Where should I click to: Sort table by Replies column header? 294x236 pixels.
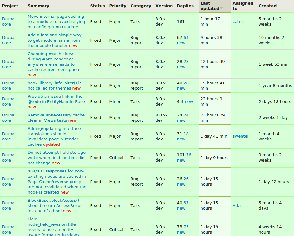[185, 6]
